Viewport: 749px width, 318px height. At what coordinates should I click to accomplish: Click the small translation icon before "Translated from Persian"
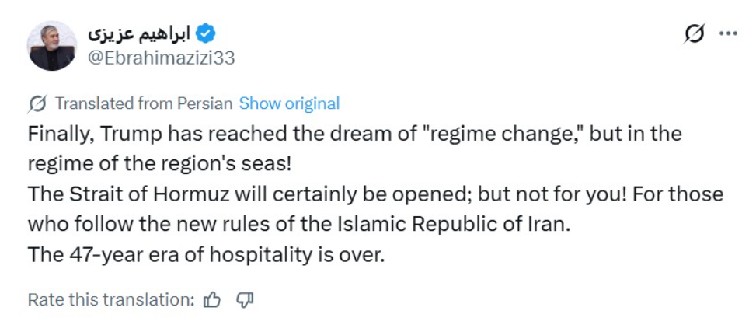click(37, 103)
